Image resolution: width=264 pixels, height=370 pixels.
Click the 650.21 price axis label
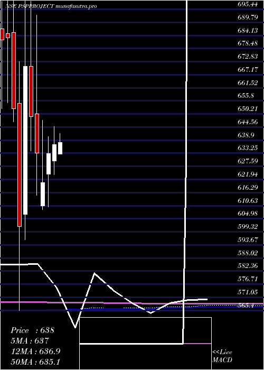247,109
